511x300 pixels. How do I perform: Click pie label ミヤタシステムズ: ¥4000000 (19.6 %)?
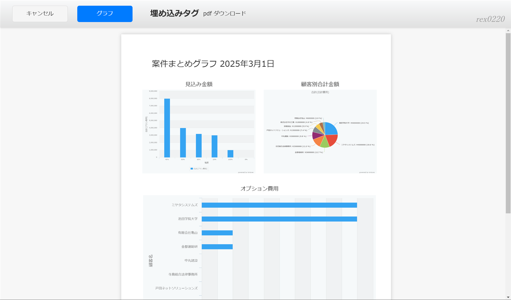358,145
